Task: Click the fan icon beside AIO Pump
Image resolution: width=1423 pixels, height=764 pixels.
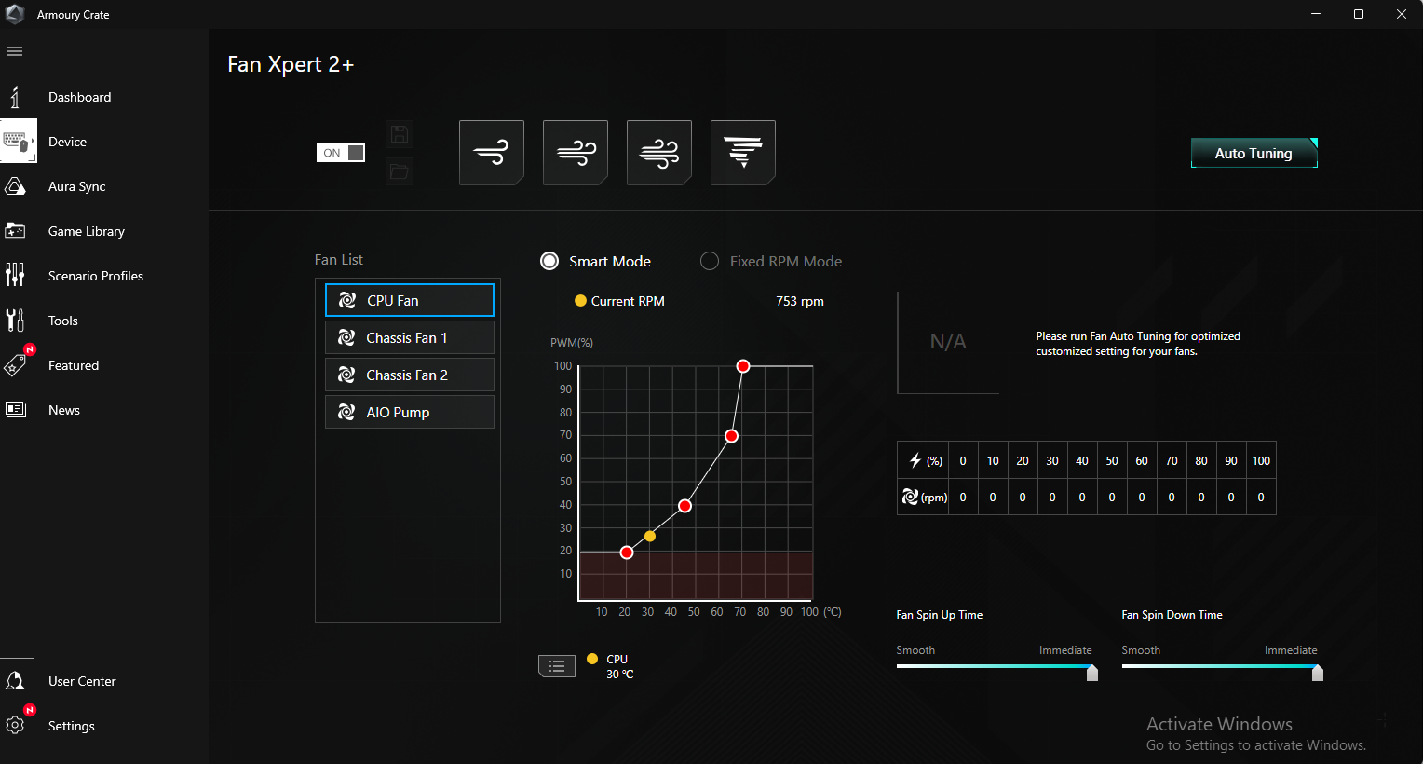Action: point(346,412)
